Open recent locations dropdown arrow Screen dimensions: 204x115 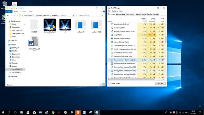14,15
